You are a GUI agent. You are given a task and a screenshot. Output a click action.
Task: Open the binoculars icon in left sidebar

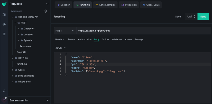point(4,24)
